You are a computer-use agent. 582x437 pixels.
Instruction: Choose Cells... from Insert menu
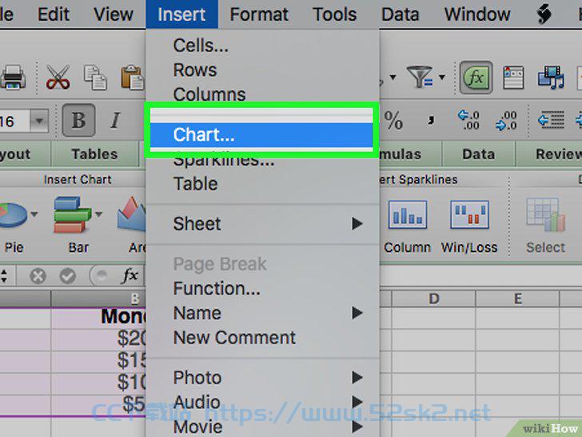click(x=263, y=46)
